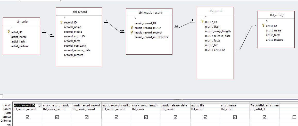
Task: Click the Table cell showing tbl_artist_1
Action: coord(264,109)
